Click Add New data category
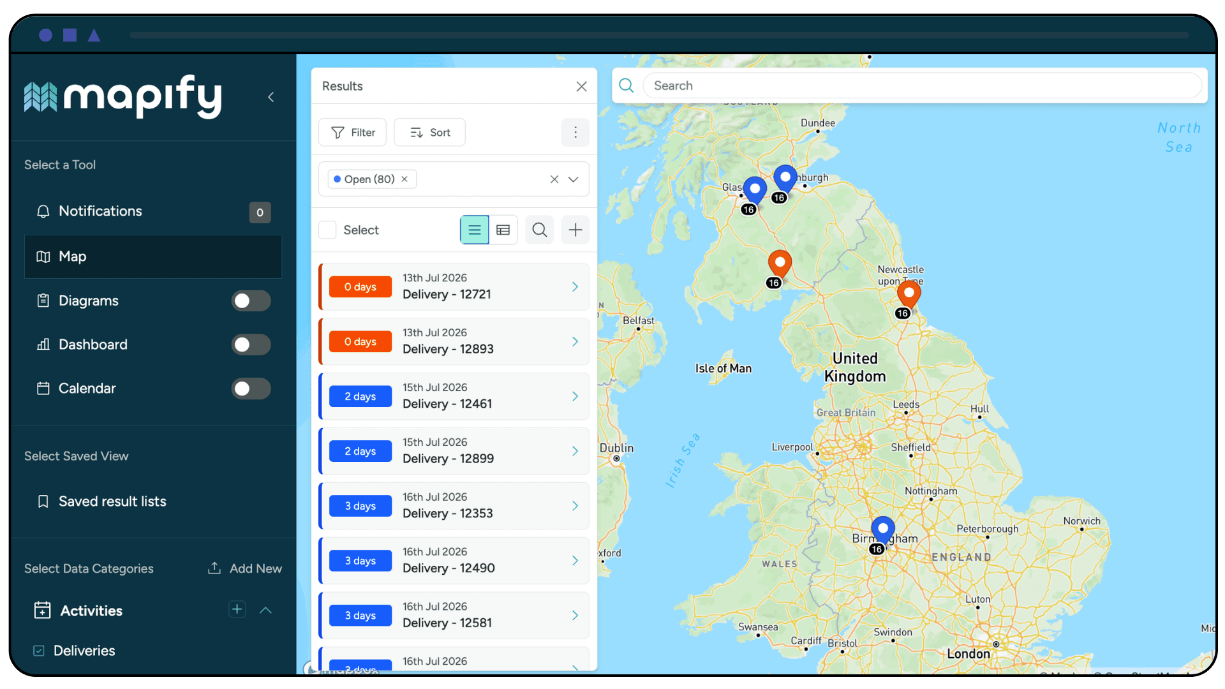The image size is (1225, 689). (x=245, y=568)
